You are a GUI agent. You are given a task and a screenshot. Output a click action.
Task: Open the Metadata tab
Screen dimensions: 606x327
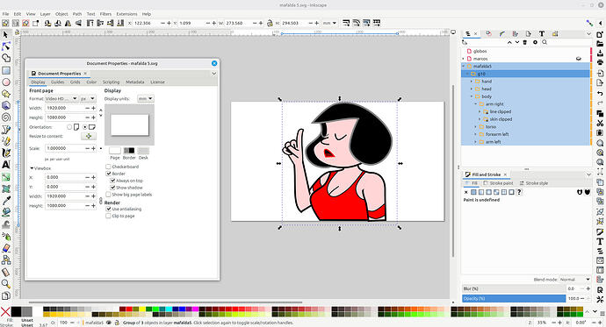coord(135,82)
